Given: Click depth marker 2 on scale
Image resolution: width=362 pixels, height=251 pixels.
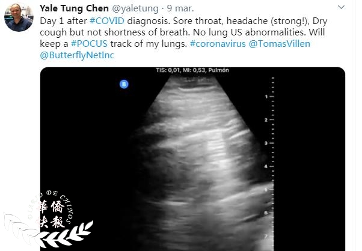Looking at the screenshot, I should 266,120.
